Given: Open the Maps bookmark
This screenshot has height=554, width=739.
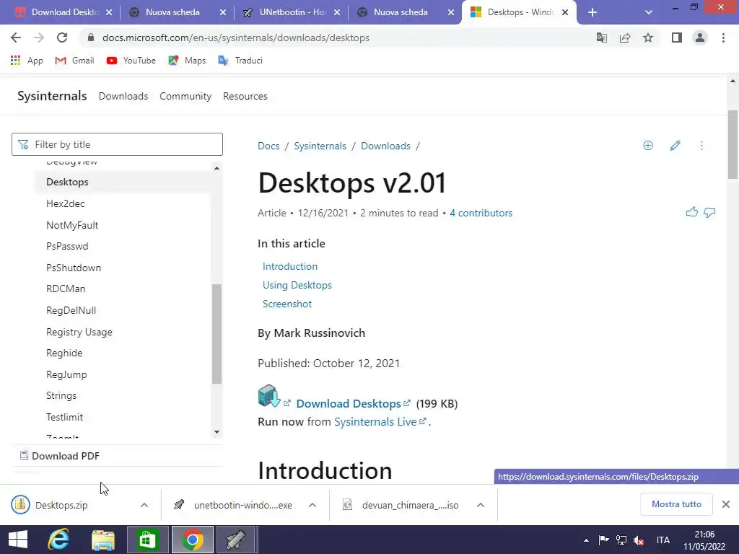Looking at the screenshot, I should pyautogui.click(x=187, y=61).
